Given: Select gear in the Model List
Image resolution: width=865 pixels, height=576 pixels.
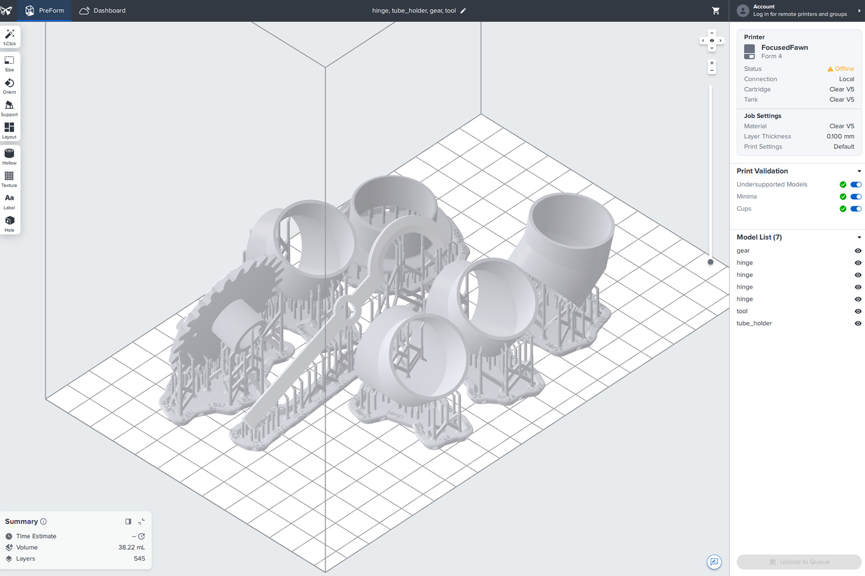Looking at the screenshot, I should pos(743,251).
